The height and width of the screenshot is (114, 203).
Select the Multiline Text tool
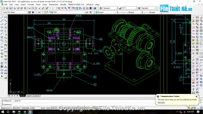click(x=2, y=76)
